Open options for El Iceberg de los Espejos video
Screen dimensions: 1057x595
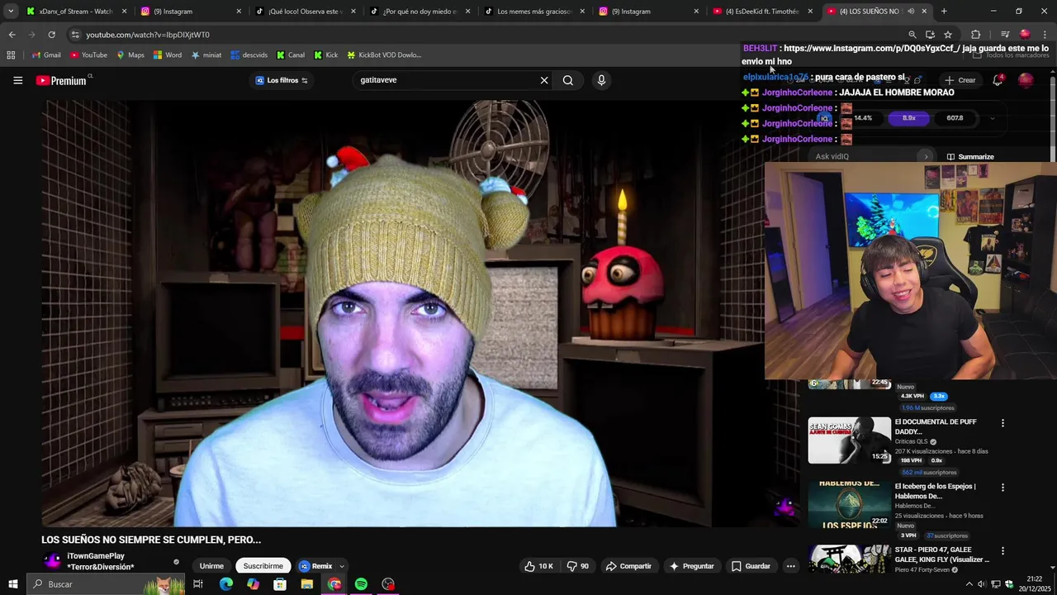(x=1002, y=488)
